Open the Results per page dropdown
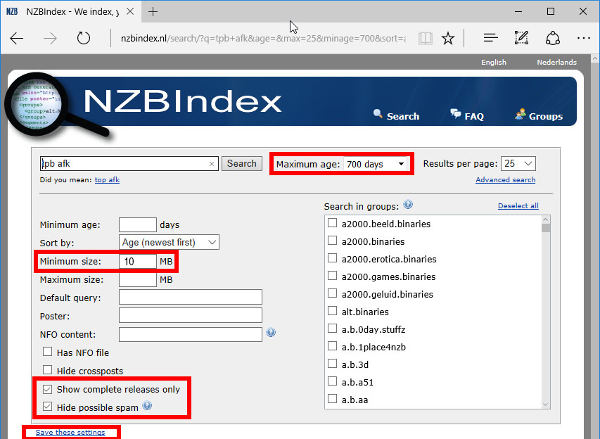This screenshot has height=439, width=600. 518,163
